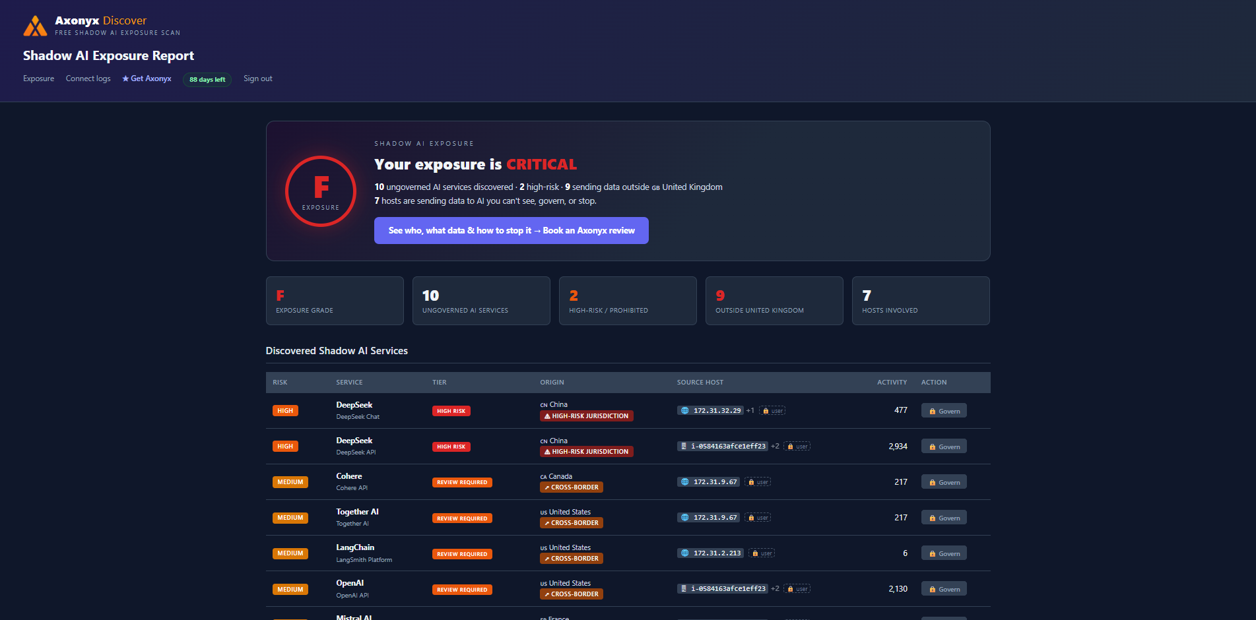Click the 88 days left badge

coord(207,79)
